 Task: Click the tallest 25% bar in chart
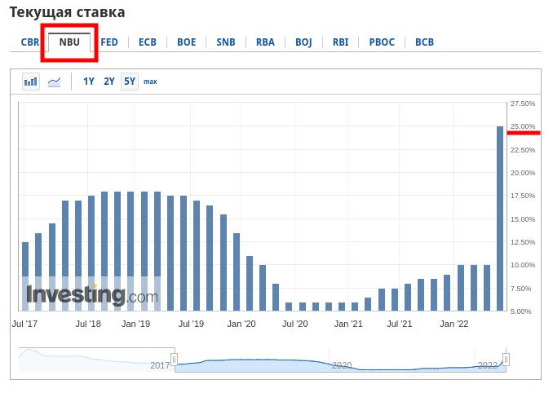click(x=500, y=219)
